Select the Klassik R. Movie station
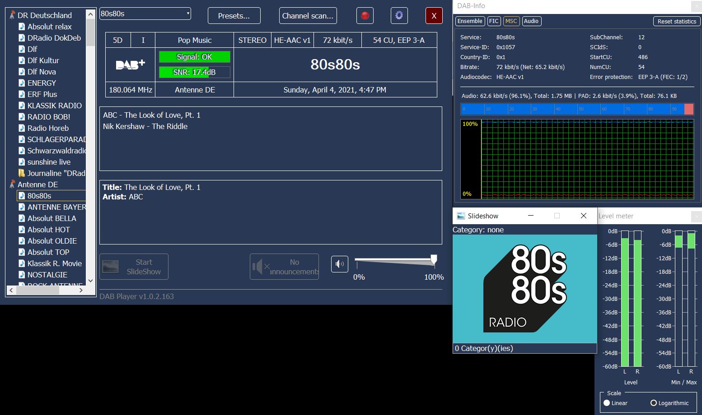The image size is (702, 415). point(55,263)
